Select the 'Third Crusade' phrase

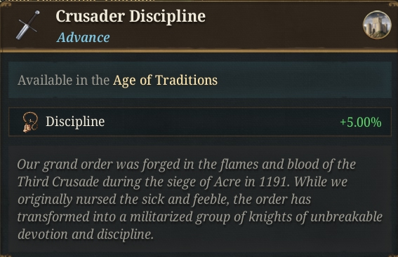click(58, 182)
